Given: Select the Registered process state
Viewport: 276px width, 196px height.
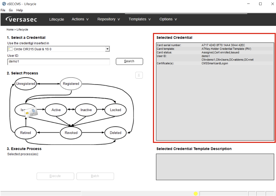Looking at the screenshot, I should [71, 84].
